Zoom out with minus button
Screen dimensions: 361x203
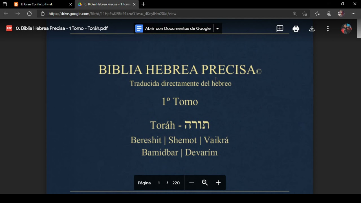click(191, 183)
